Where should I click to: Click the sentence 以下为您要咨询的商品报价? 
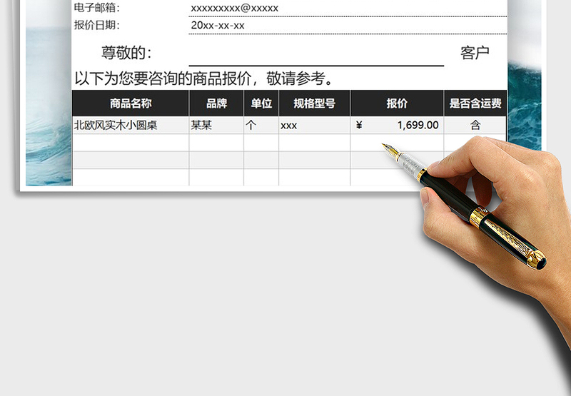pos(163,78)
